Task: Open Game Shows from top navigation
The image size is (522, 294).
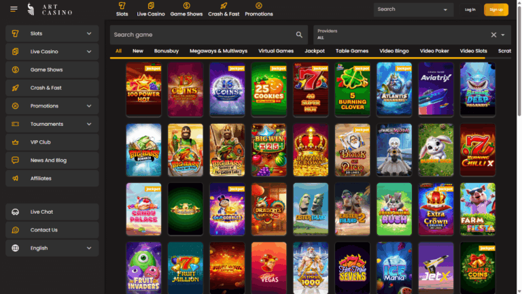Action: click(x=186, y=10)
